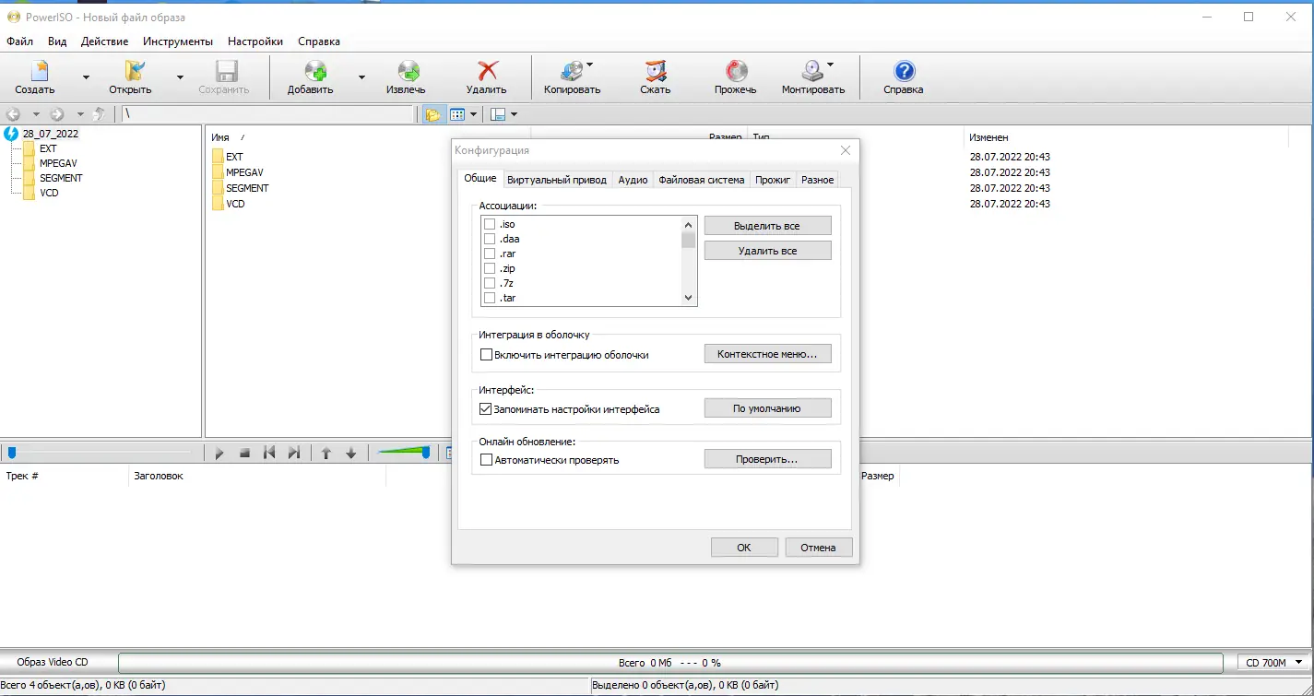Click the panel layout icon
The image size is (1314, 696).
(x=498, y=114)
